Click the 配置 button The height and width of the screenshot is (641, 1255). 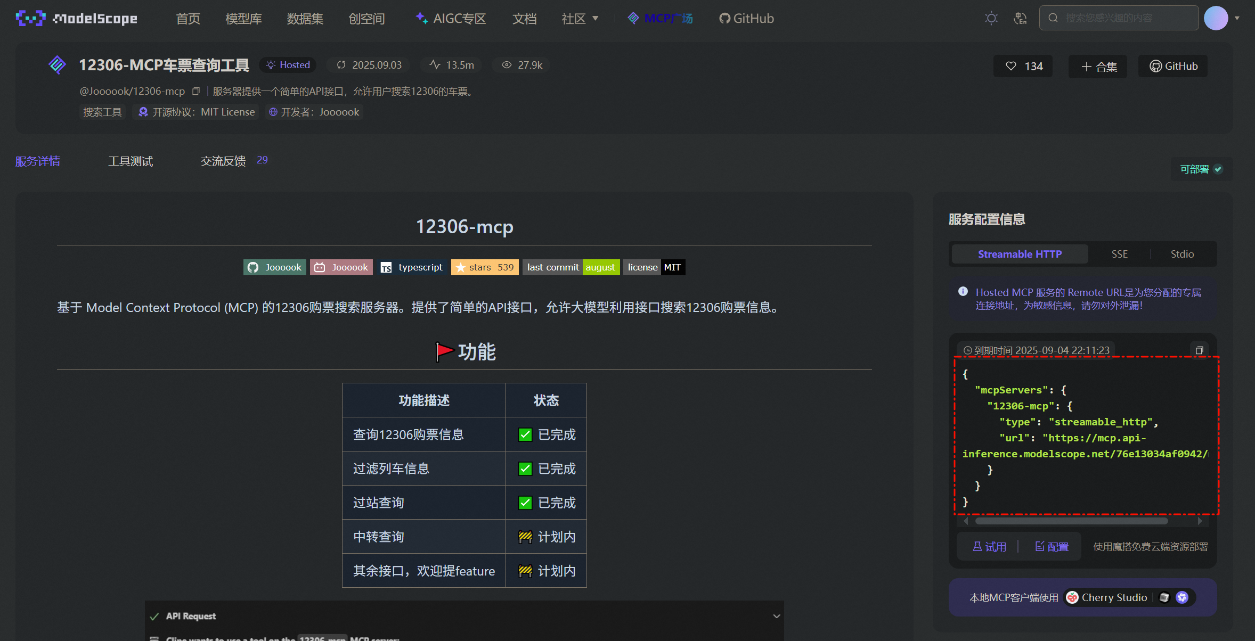click(1052, 547)
